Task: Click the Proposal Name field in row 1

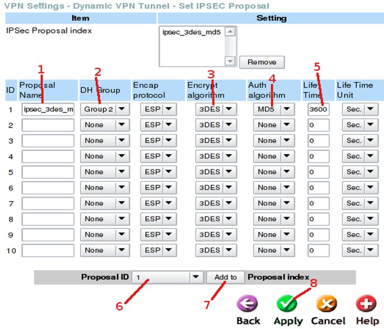Action: 48,109
